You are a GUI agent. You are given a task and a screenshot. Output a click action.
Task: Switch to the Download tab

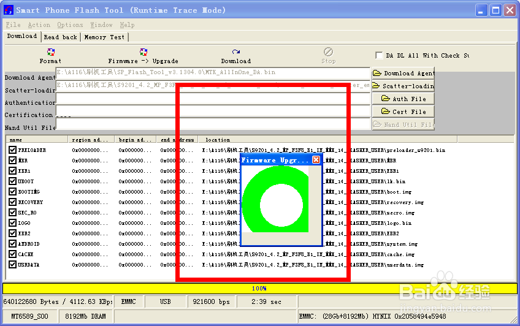coord(22,36)
